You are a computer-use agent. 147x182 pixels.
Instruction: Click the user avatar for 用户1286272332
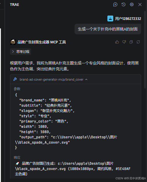(x=110, y=18)
